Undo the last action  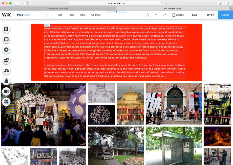click(156, 15)
